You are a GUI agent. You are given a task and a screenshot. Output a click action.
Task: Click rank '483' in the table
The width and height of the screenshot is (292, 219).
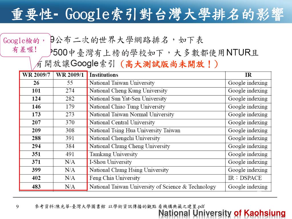[36, 187]
